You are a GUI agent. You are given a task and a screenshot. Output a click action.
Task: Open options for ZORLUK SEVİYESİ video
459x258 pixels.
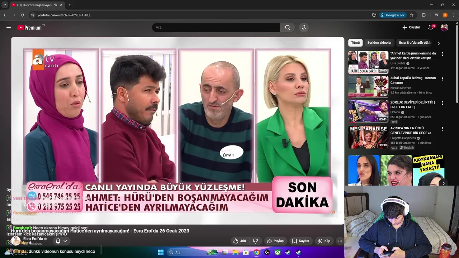(442, 103)
